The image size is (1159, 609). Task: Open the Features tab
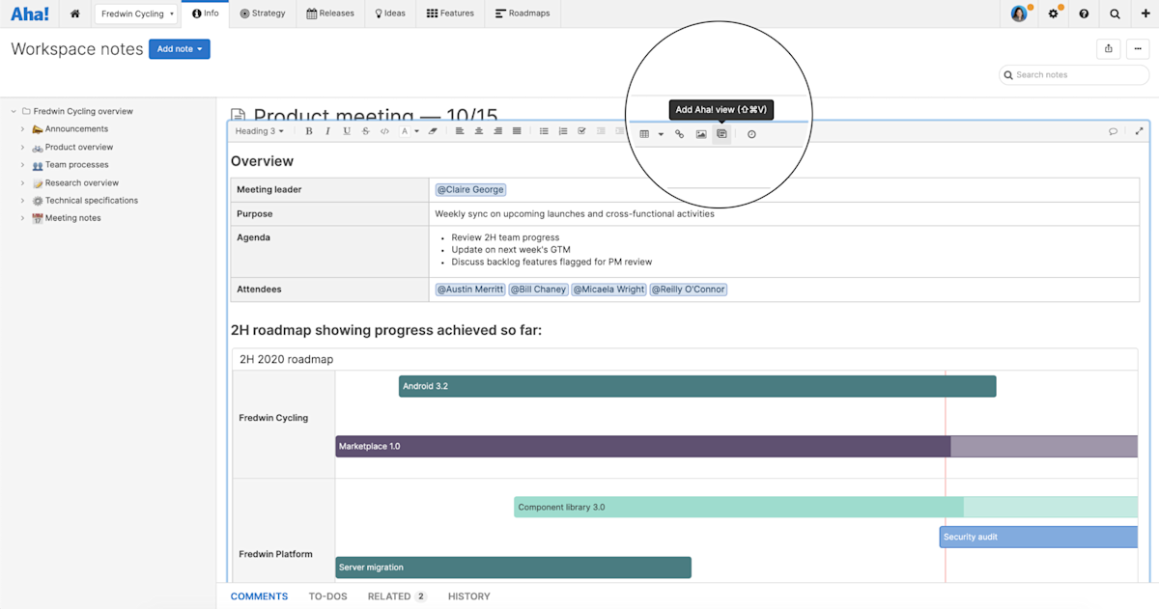tap(450, 14)
